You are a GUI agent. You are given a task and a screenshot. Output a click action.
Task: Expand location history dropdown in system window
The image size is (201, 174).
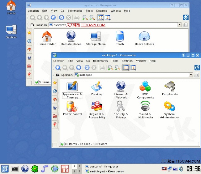pos(180,25)
